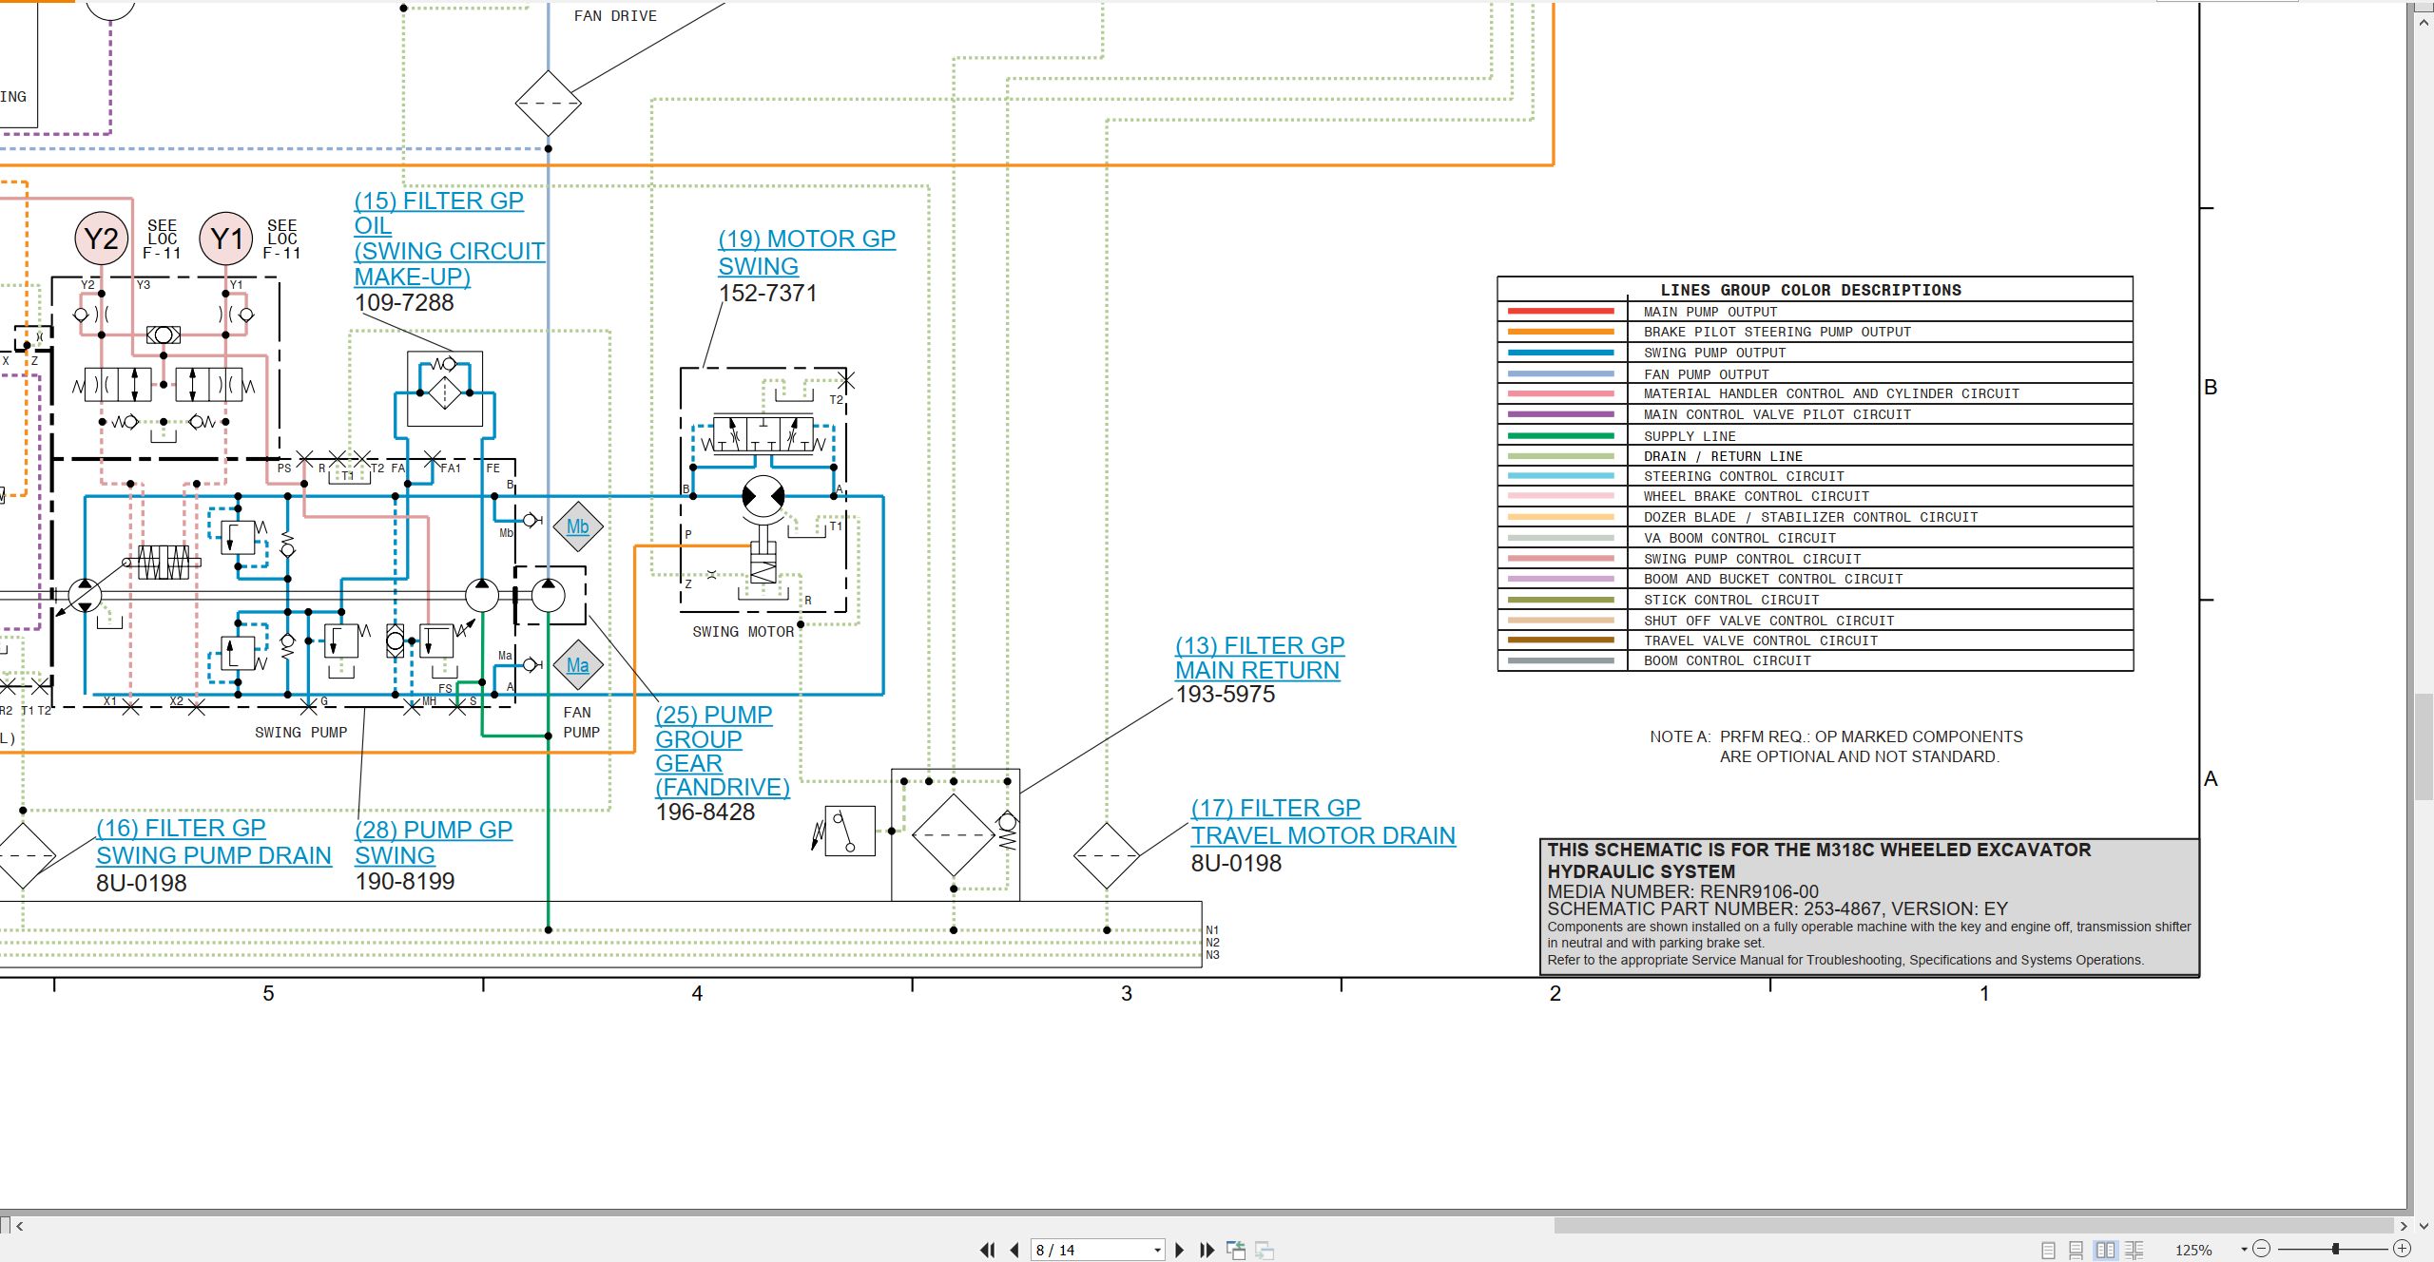This screenshot has height=1262, width=2434.
Task: Open the (16) Filter GP Swing Pump Drain link
Action: click(x=213, y=841)
